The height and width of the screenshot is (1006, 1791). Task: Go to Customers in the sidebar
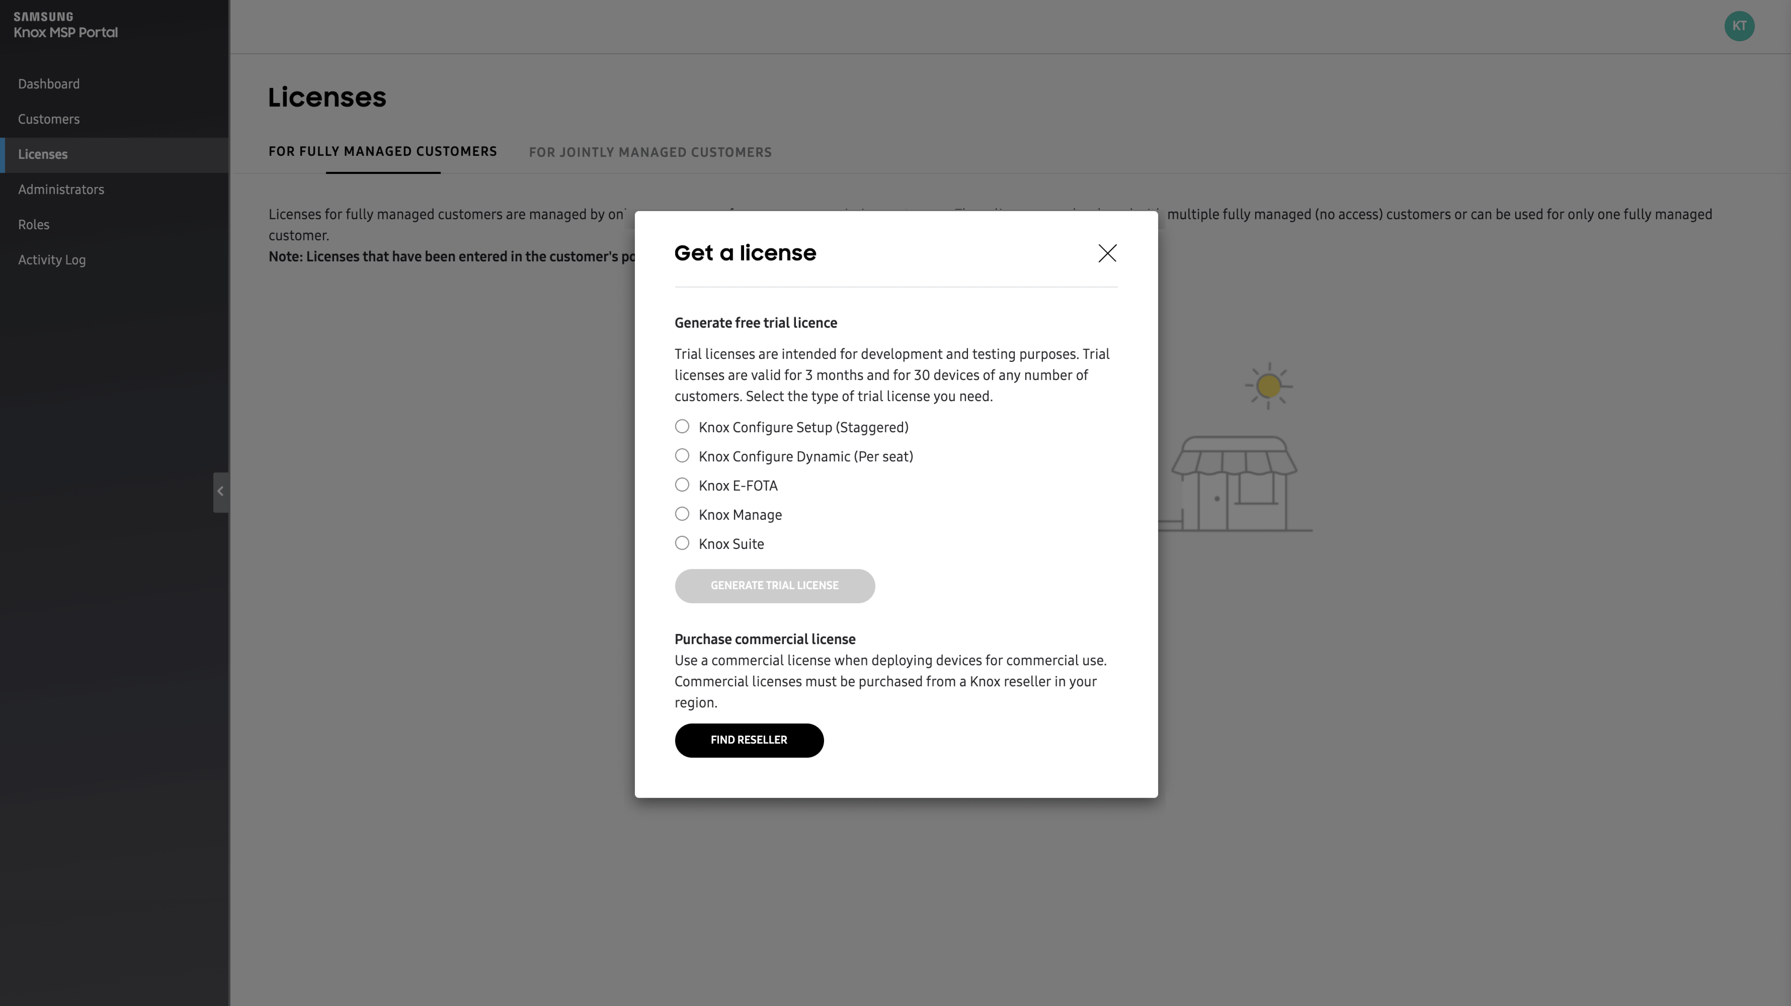(x=49, y=120)
